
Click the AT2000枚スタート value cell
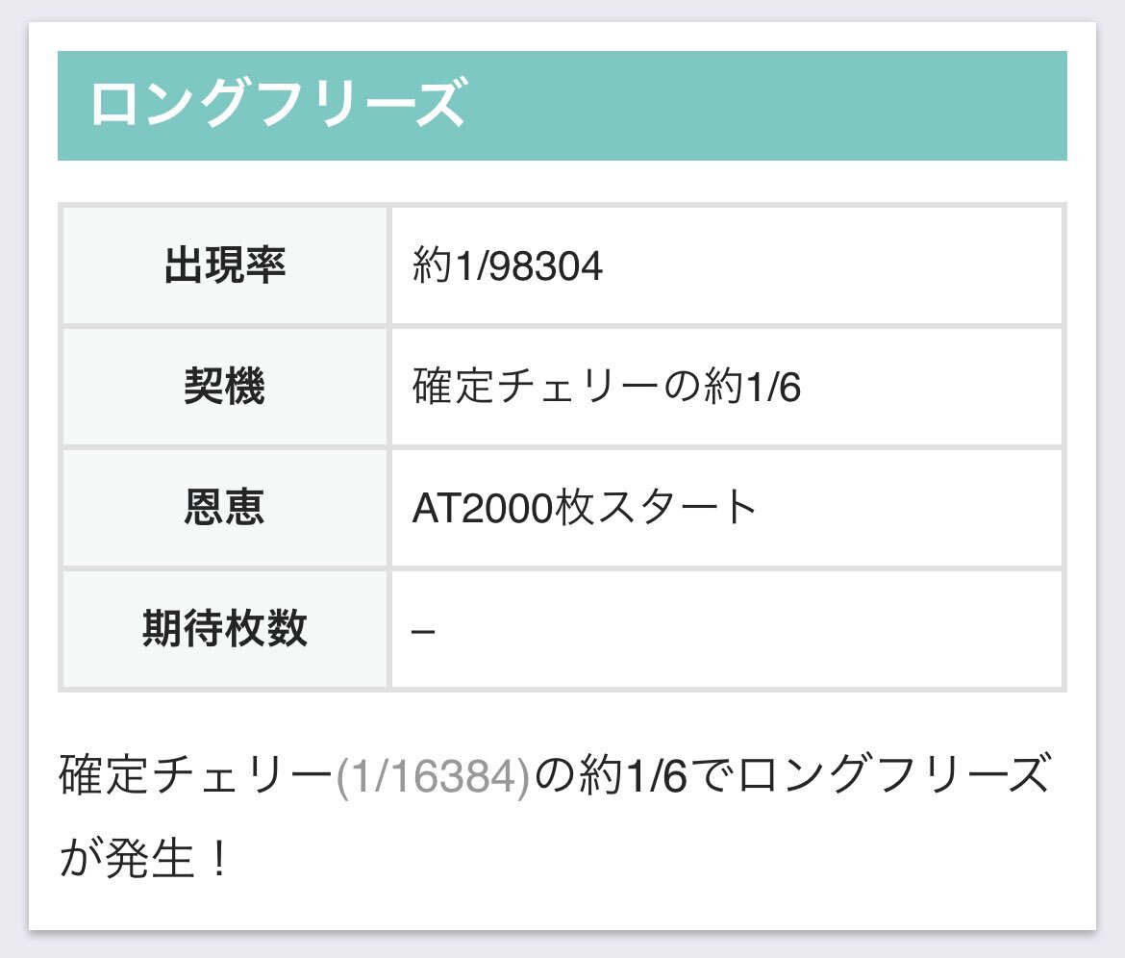coord(726,507)
